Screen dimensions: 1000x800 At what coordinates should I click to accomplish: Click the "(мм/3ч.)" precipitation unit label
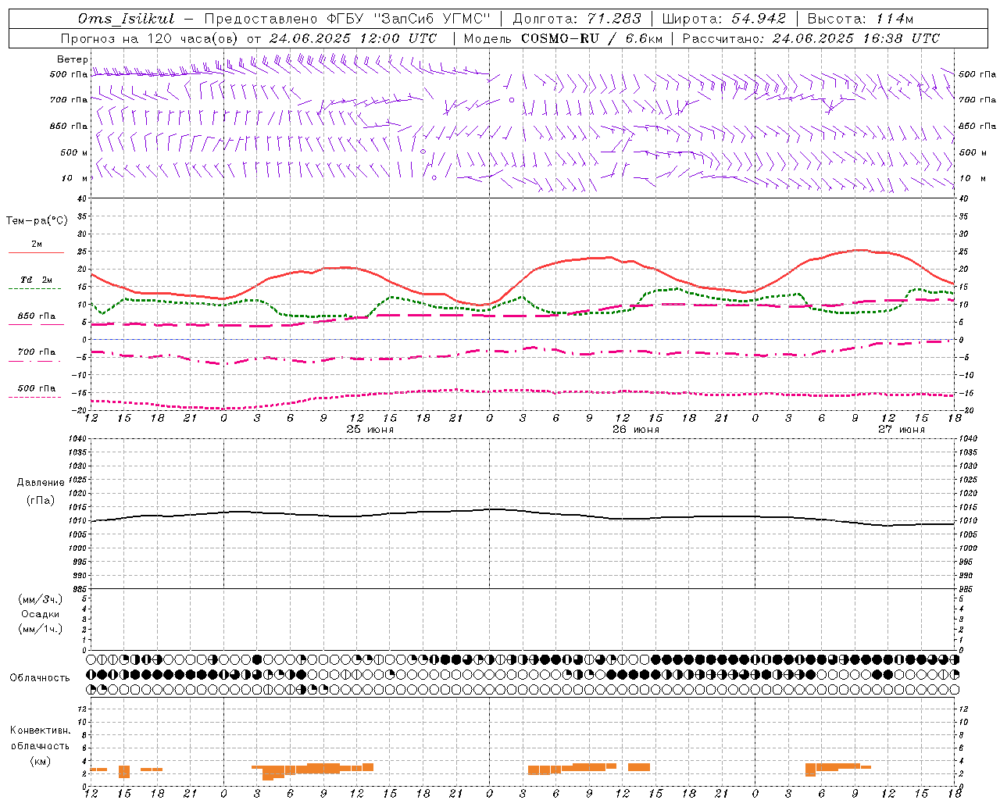(41, 599)
